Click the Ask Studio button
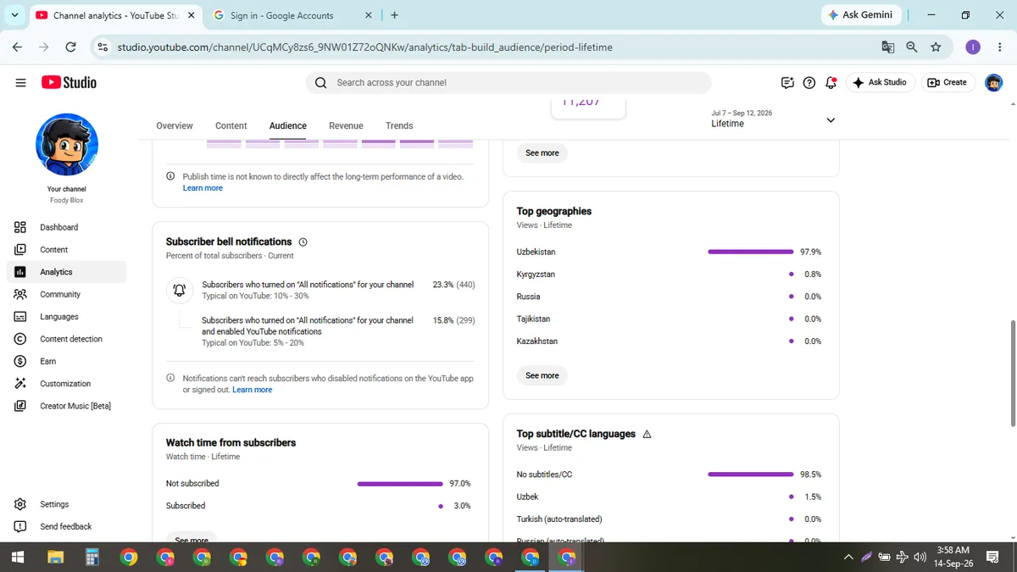Viewport: 1017px width, 572px height. point(880,82)
